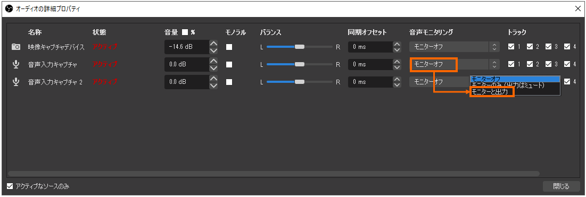Viewport: 586px width, 197px height.
Task: Increase sync offset for 映像キャプチャデバイス
Action: point(397,44)
